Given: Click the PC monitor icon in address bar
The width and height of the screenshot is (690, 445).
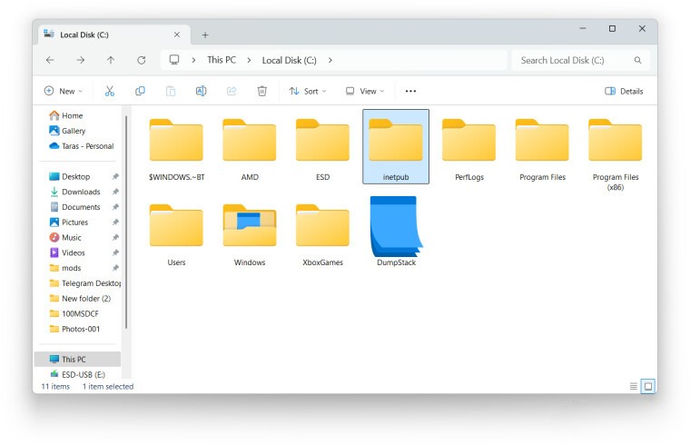Looking at the screenshot, I should (x=174, y=59).
